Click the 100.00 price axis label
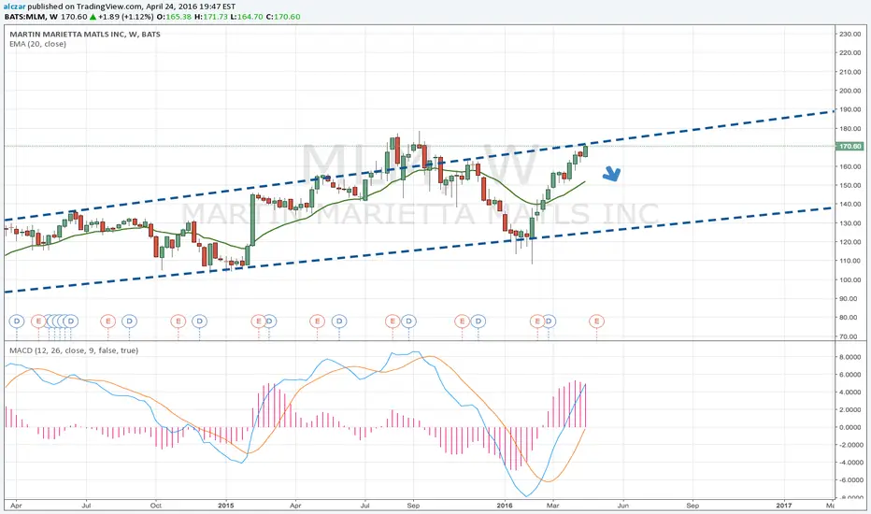The height and width of the screenshot is (514, 871). 850,279
